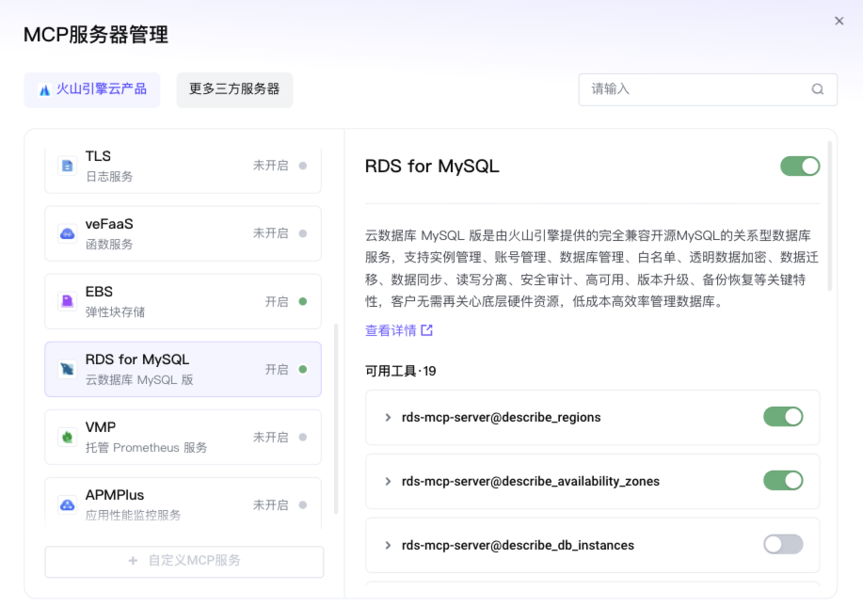This screenshot has width=863, height=607.
Task: Enable the describe_db_instances tool switch
Action: [783, 545]
